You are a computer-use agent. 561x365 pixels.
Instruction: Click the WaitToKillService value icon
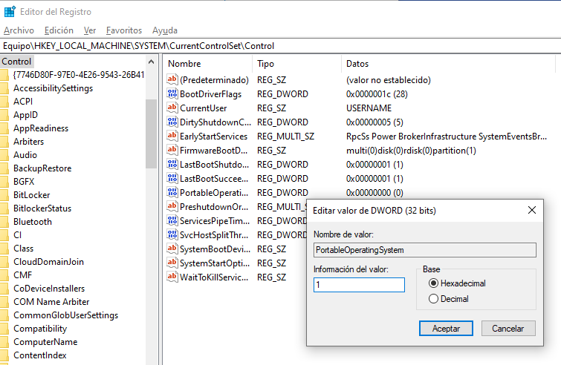[172, 277]
